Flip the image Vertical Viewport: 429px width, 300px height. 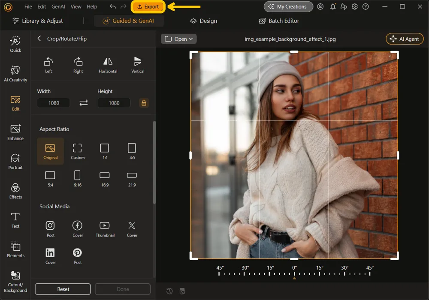(138, 65)
